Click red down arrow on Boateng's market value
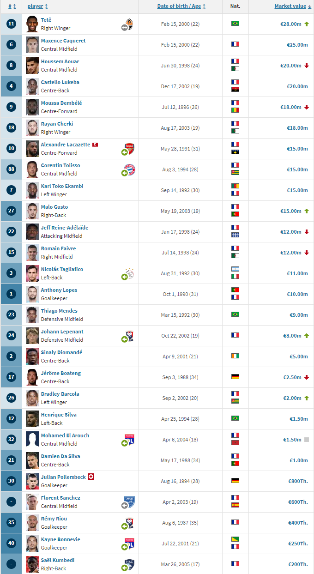Screen dimensions: 314x574 coord(307,377)
